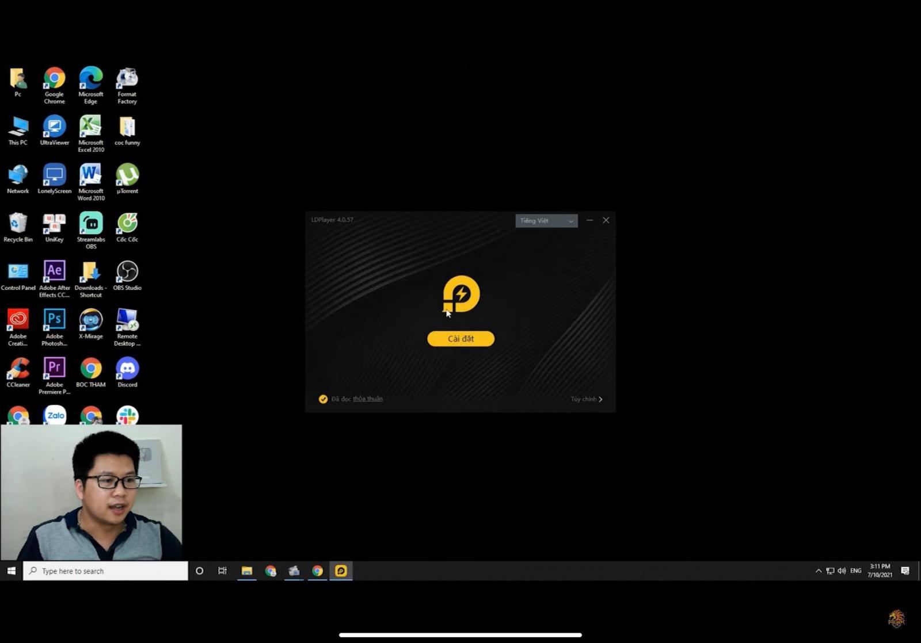Open the thỏa thuận agreement link
Image resolution: width=921 pixels, height=643 pixels.
(368, 399)
